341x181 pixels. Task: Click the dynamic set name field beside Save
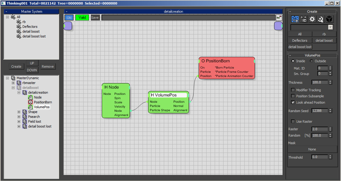pyautogui.click(x=188, y=18)
